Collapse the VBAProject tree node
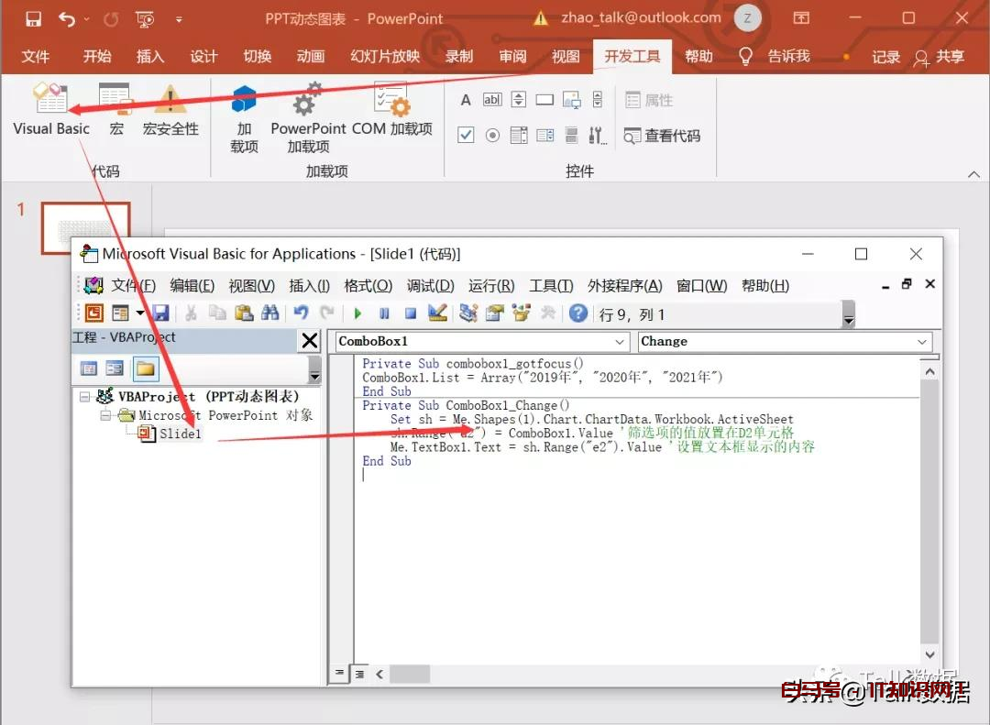Screen dimensions: 990x725 85,397
